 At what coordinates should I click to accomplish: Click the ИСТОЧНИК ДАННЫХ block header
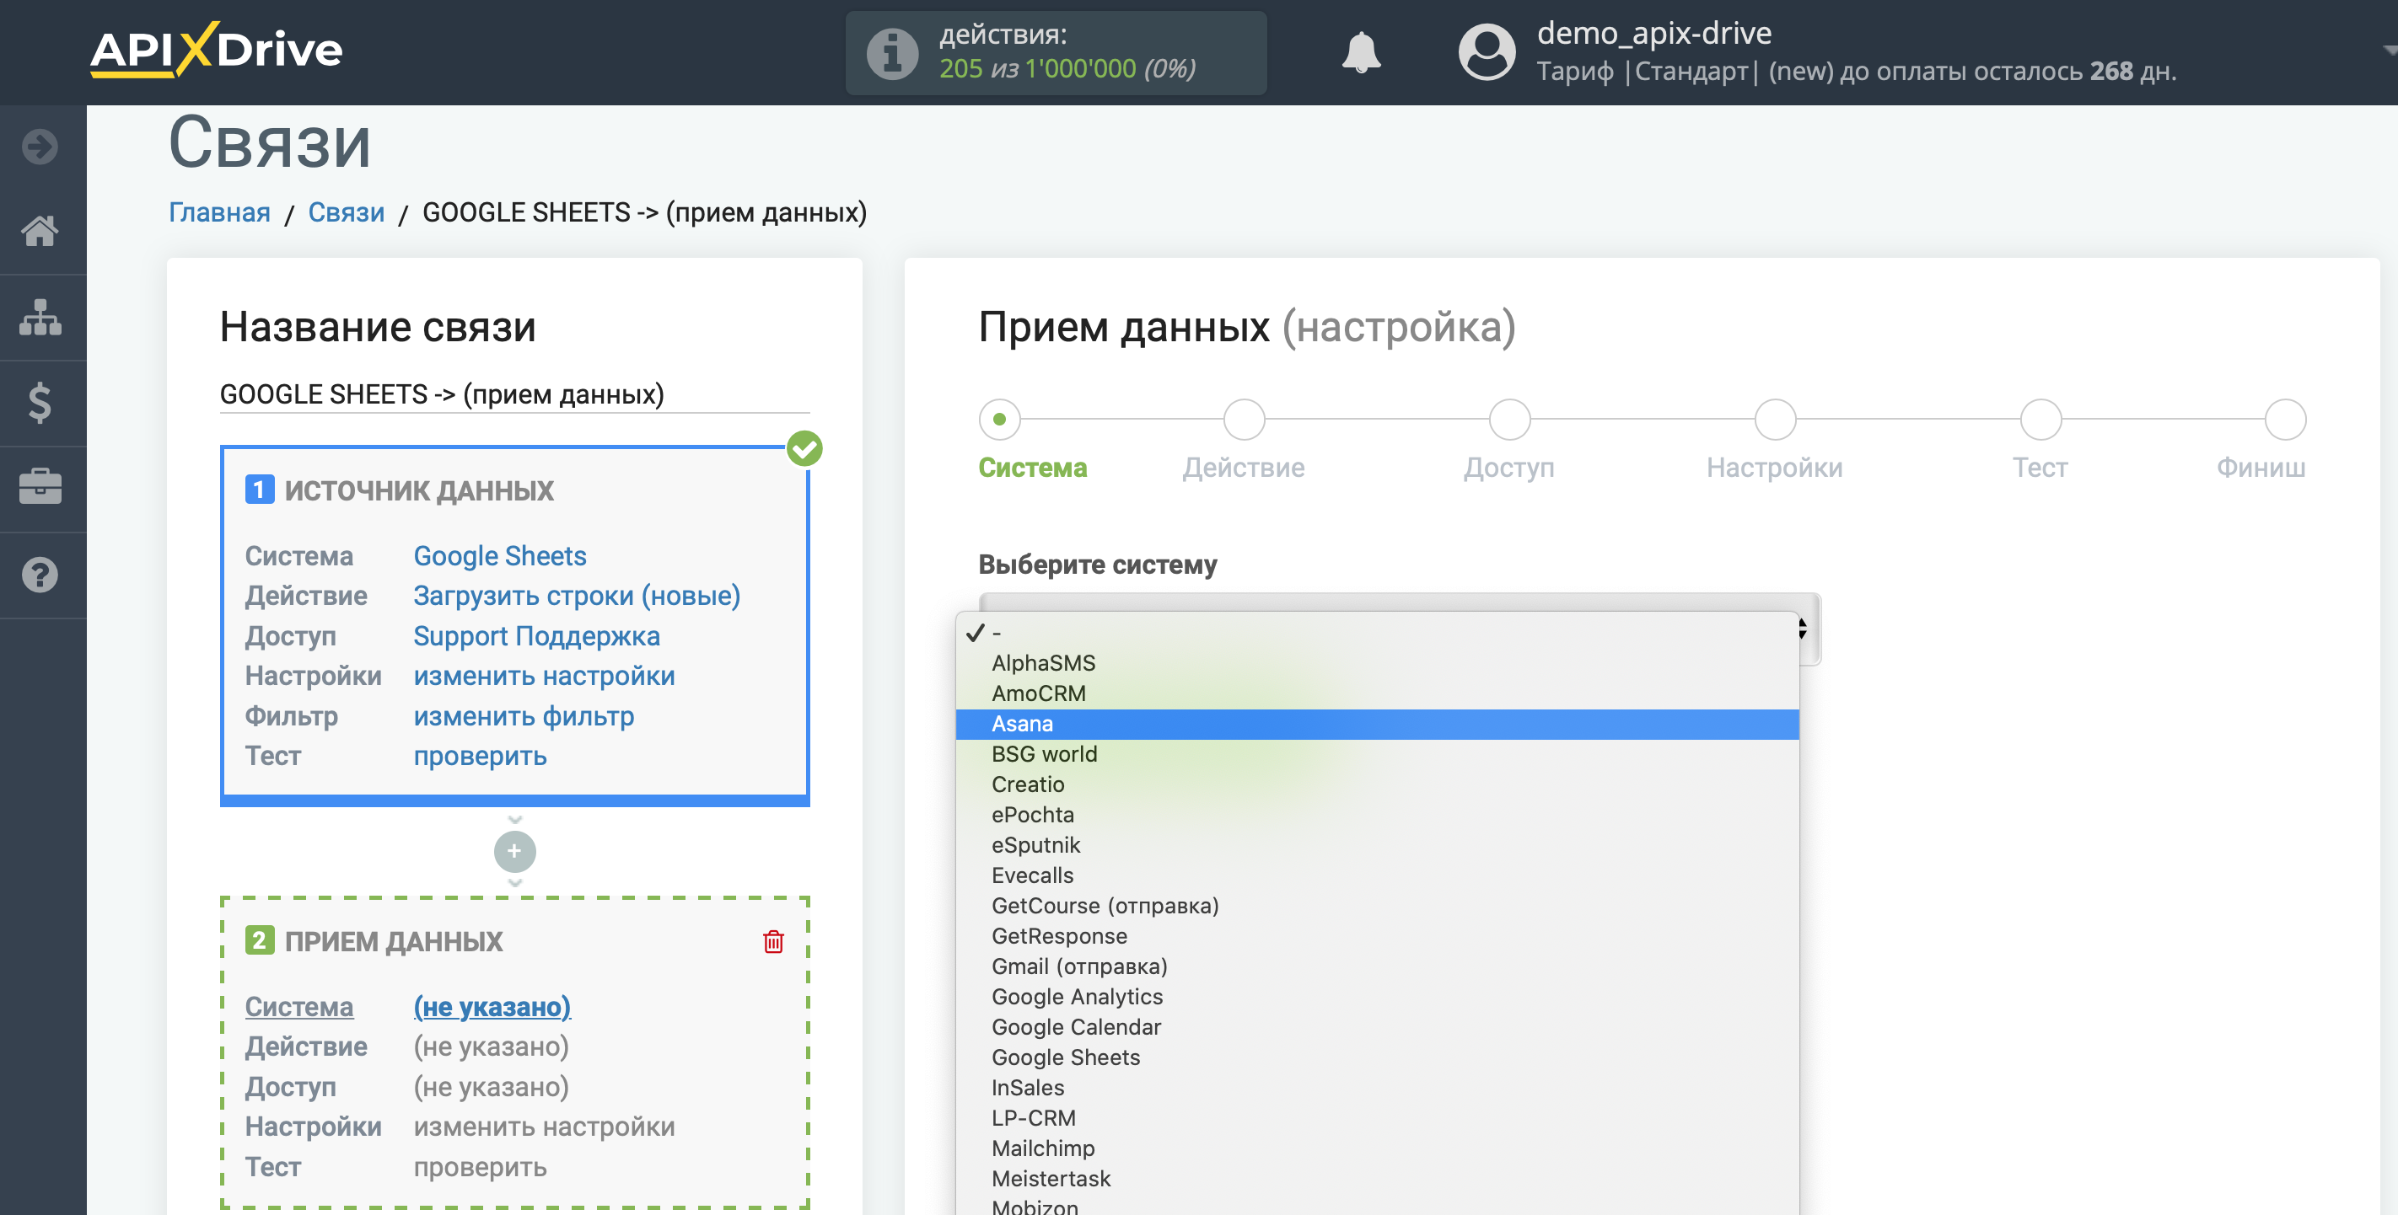(419, 490)
